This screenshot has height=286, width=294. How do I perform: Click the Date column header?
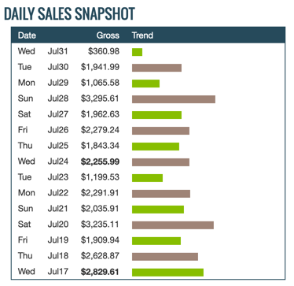click(x=27, y=35)
